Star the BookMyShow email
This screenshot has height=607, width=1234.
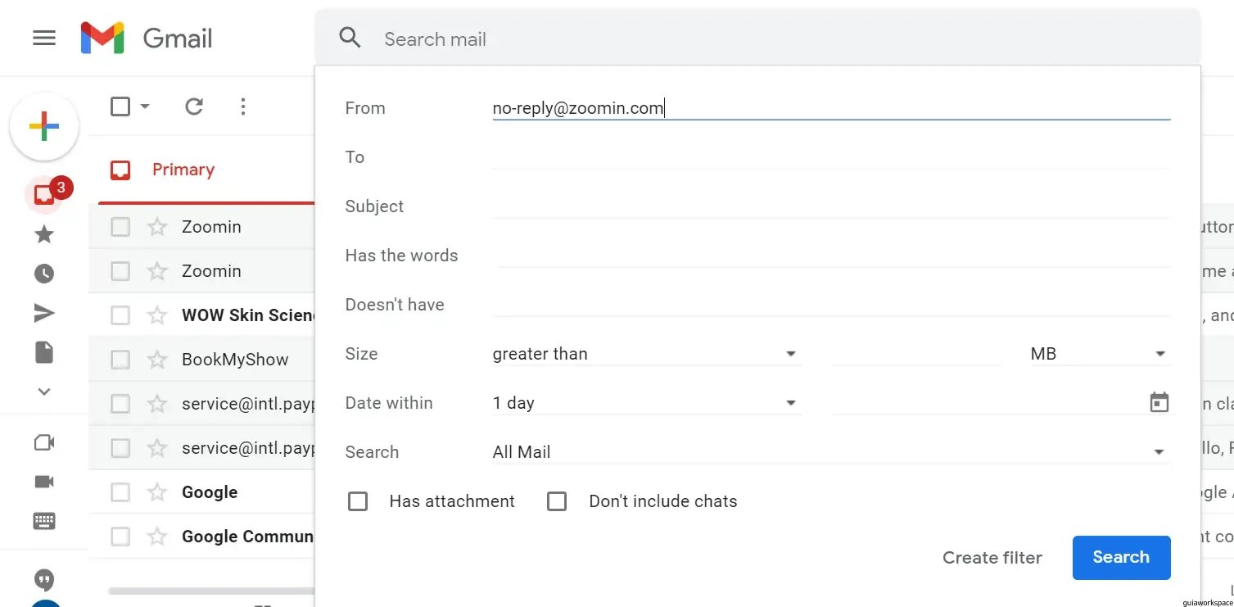point(157,360)
